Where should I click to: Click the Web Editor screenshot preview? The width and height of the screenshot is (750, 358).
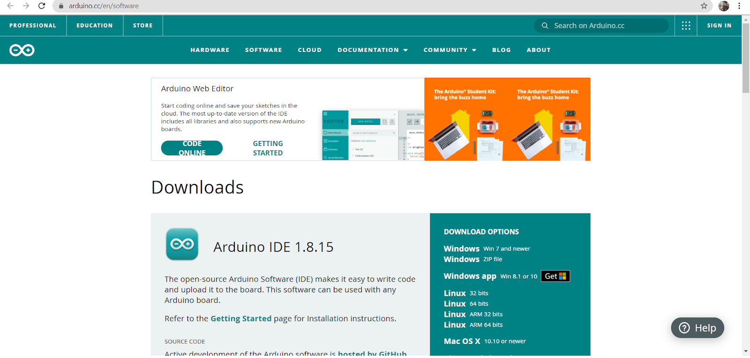click(373, 135)
